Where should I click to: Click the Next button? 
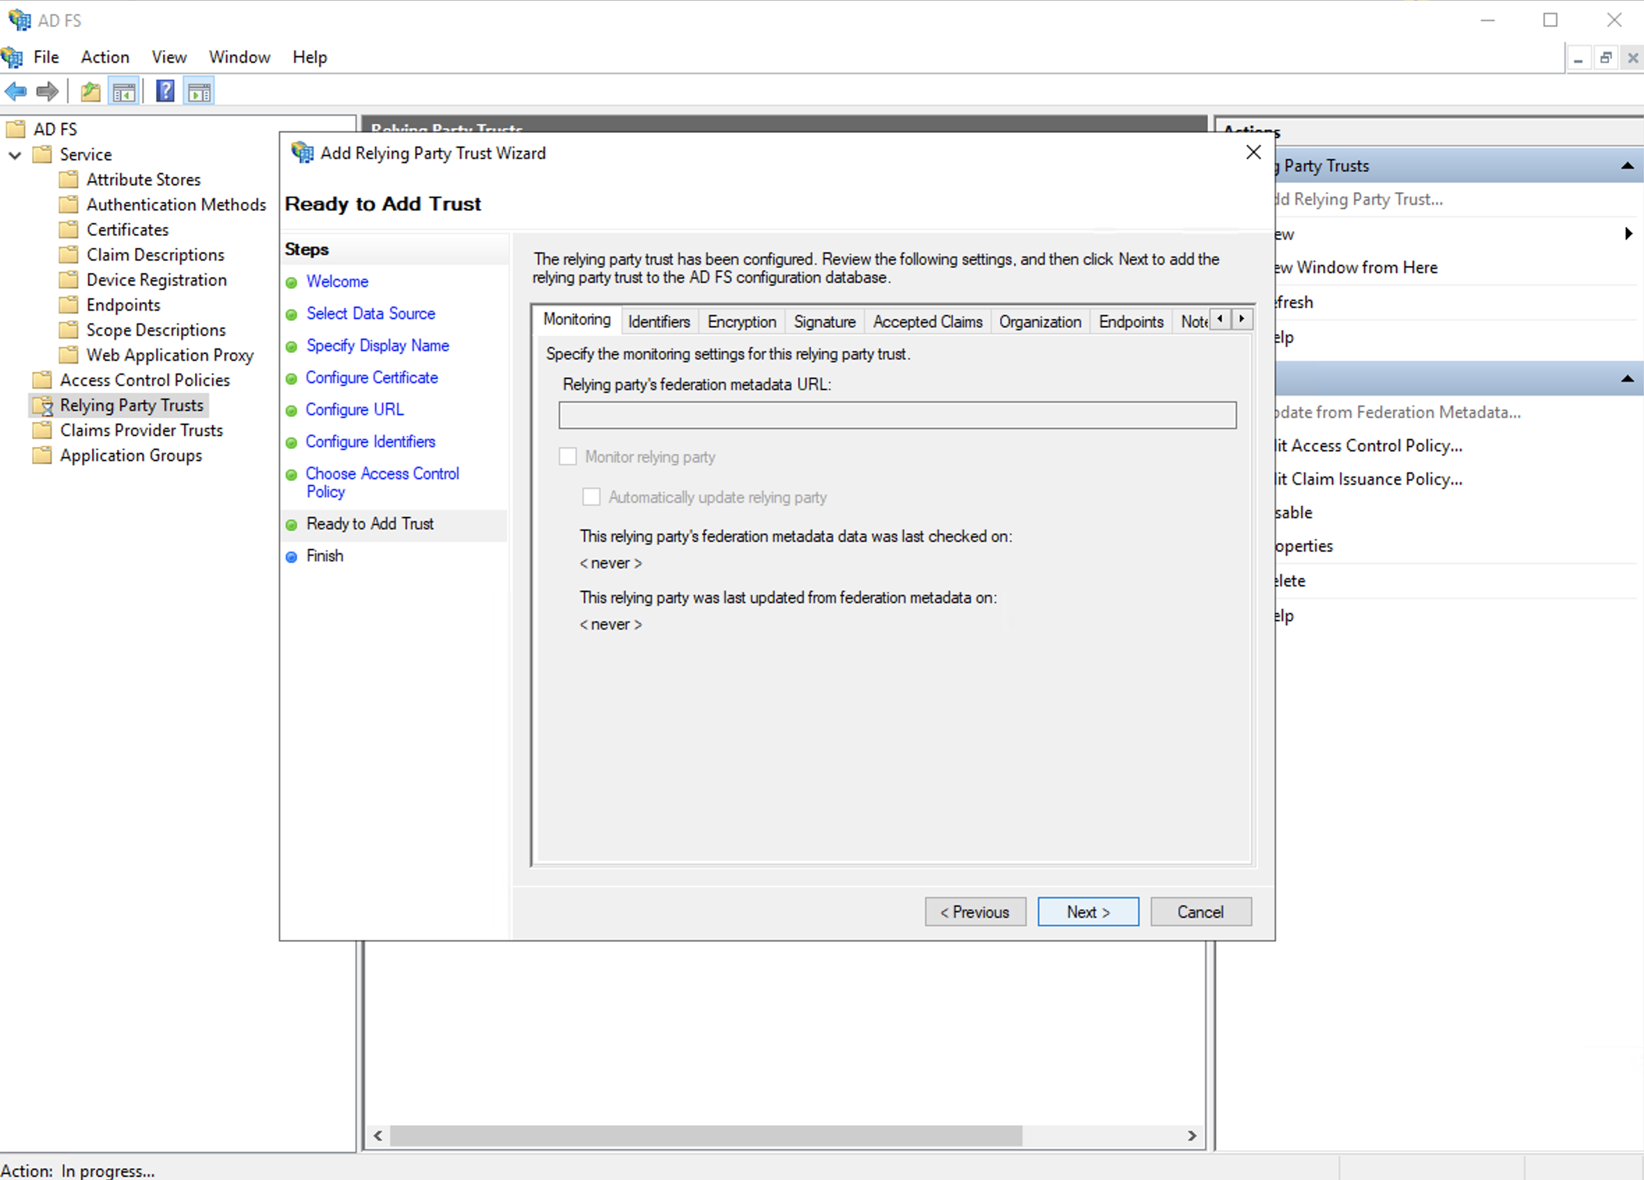point(1087,912)
